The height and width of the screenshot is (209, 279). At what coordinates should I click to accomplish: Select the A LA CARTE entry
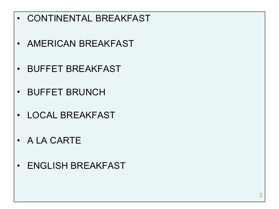coord(54,141)
